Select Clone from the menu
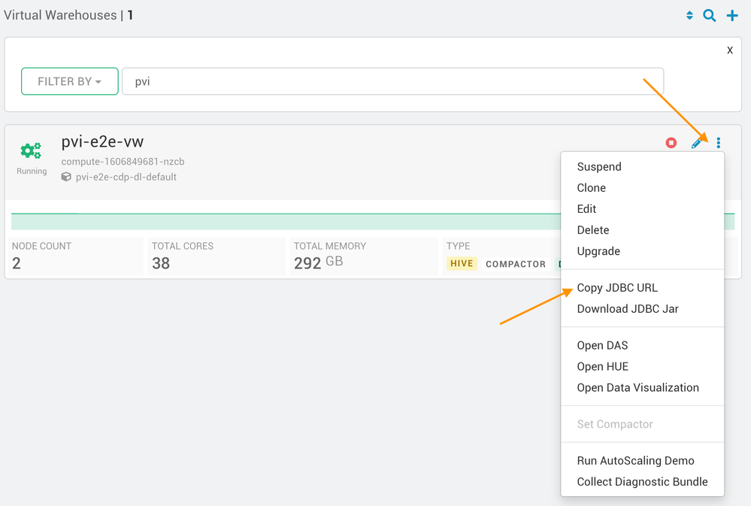Viewport: 751px width, 506px height. (x=591, y=188)
